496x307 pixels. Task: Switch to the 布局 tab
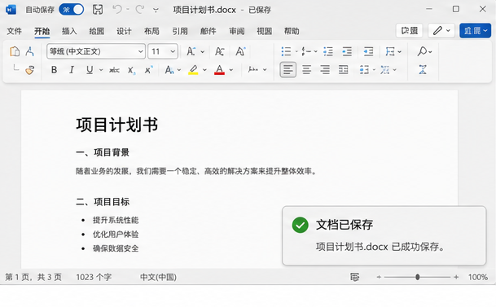point(151,31)
